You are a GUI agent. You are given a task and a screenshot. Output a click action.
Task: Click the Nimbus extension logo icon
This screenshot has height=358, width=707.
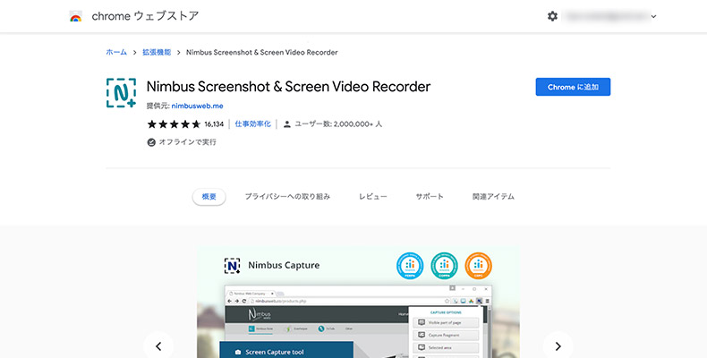point(121,93)
